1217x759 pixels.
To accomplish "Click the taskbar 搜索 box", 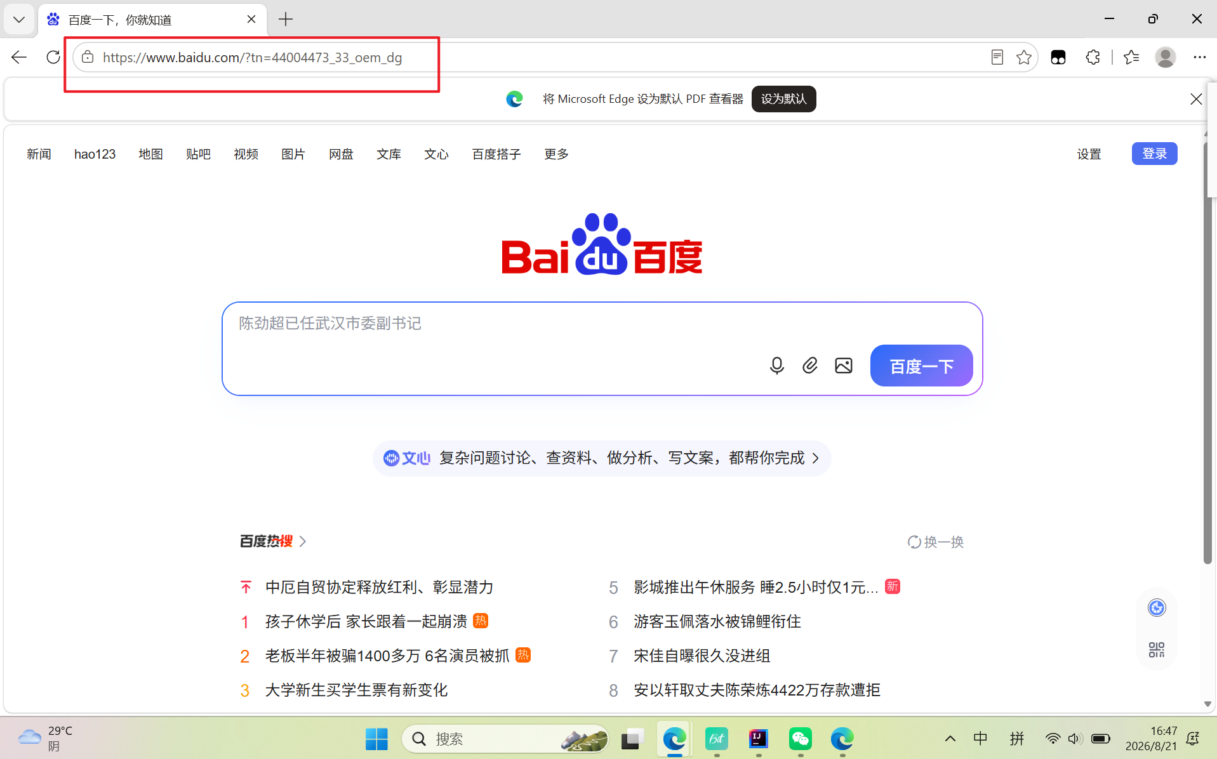I will 505,739.
